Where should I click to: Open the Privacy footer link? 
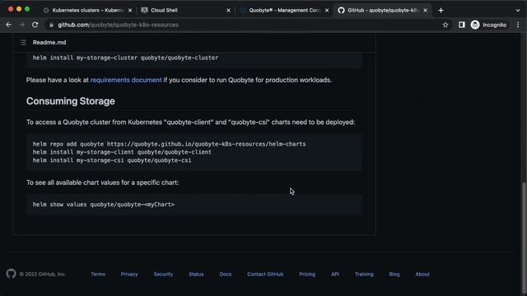click(129, 274)
